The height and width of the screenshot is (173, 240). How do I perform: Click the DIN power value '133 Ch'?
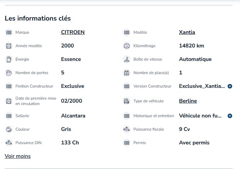(70, 143)
